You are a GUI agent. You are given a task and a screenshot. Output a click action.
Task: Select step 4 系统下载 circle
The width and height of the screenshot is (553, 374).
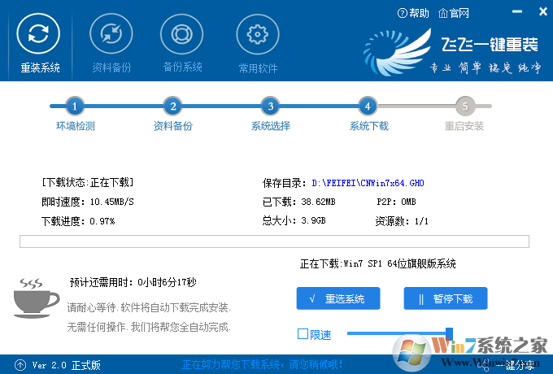368,106
